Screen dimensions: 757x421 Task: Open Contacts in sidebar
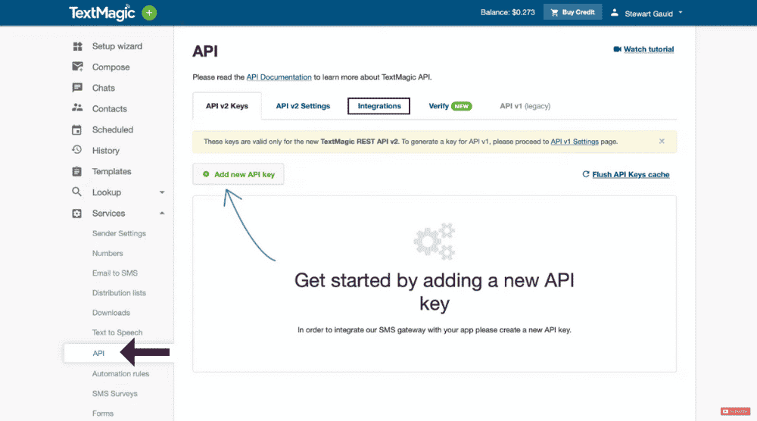click(x=110, y=108)
